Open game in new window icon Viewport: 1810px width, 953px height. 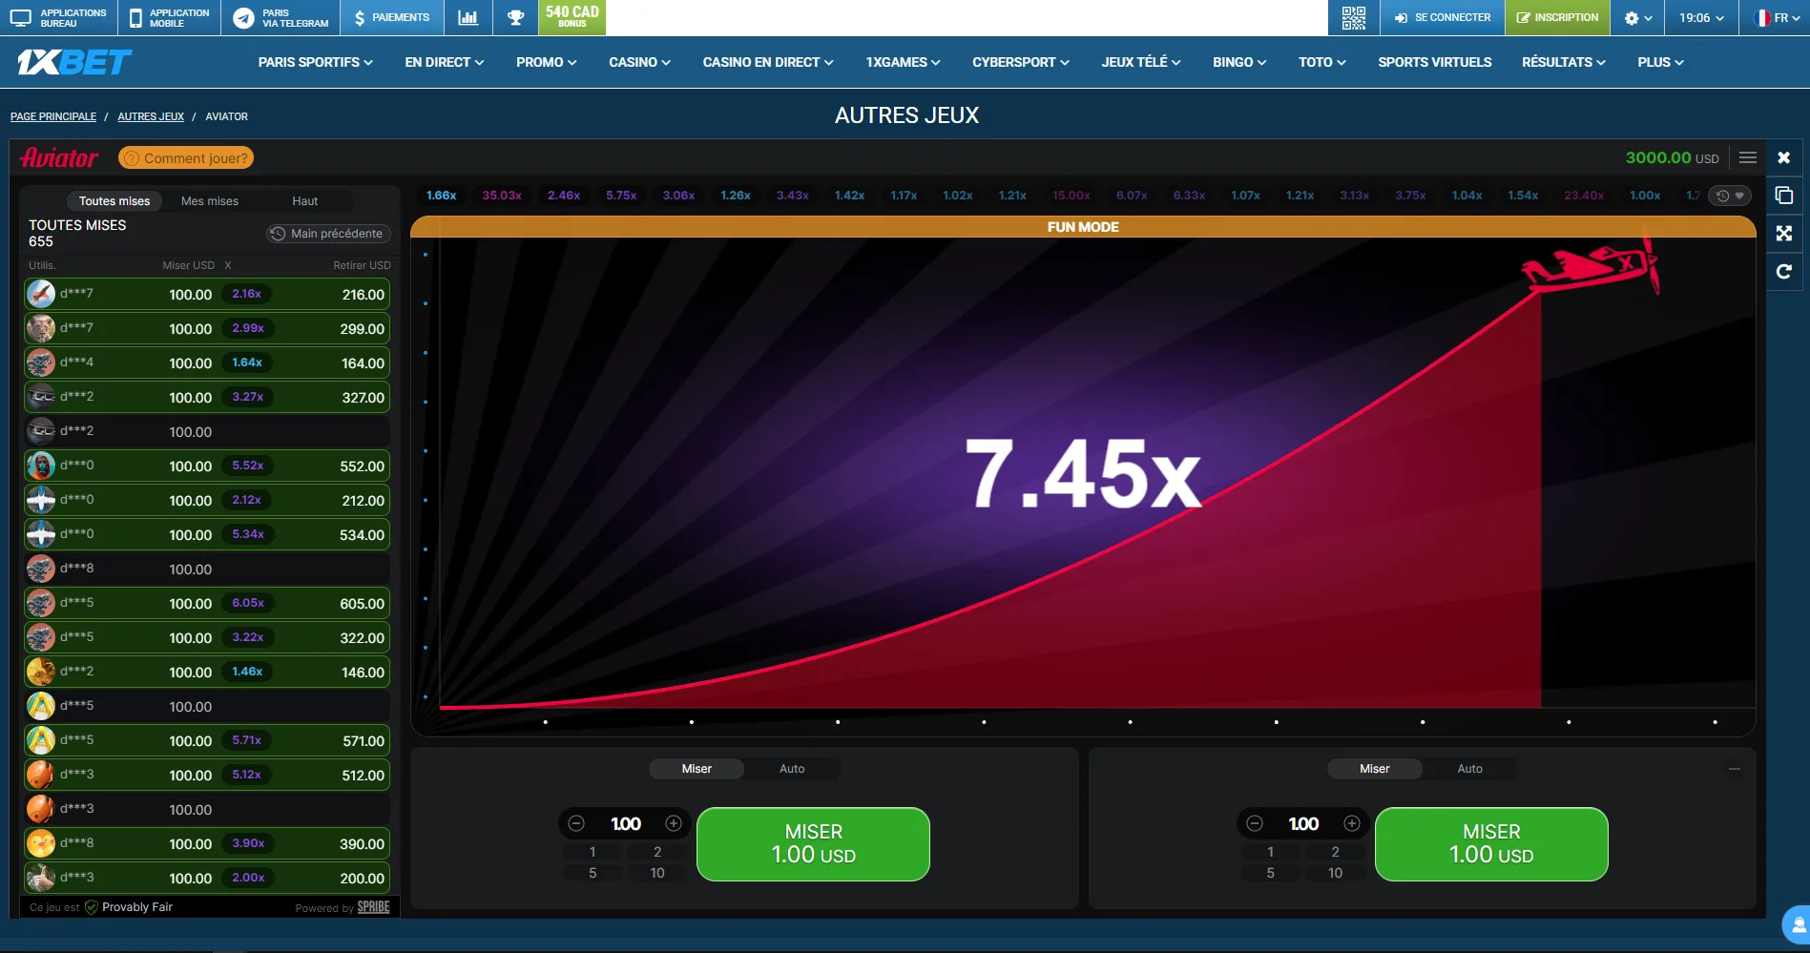pyautogui.click(x=1784, y=196)
